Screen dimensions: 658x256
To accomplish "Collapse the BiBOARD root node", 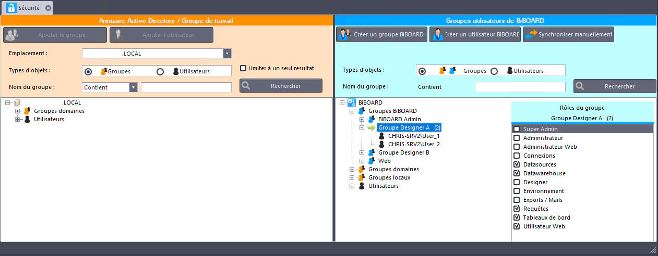I will [x=342, y=103].
